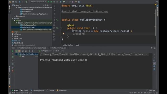The width and height of the screenshot is (167, 94).
Task: Collapse the test folder
Action: (x=12, y=18)
